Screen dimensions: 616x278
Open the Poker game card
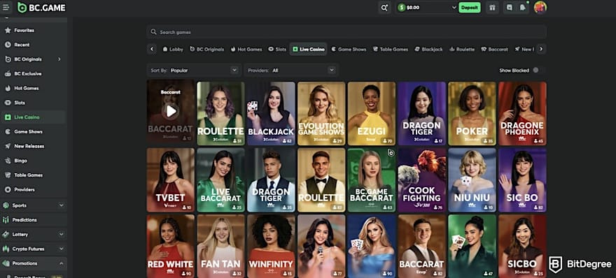pos(472,113)
